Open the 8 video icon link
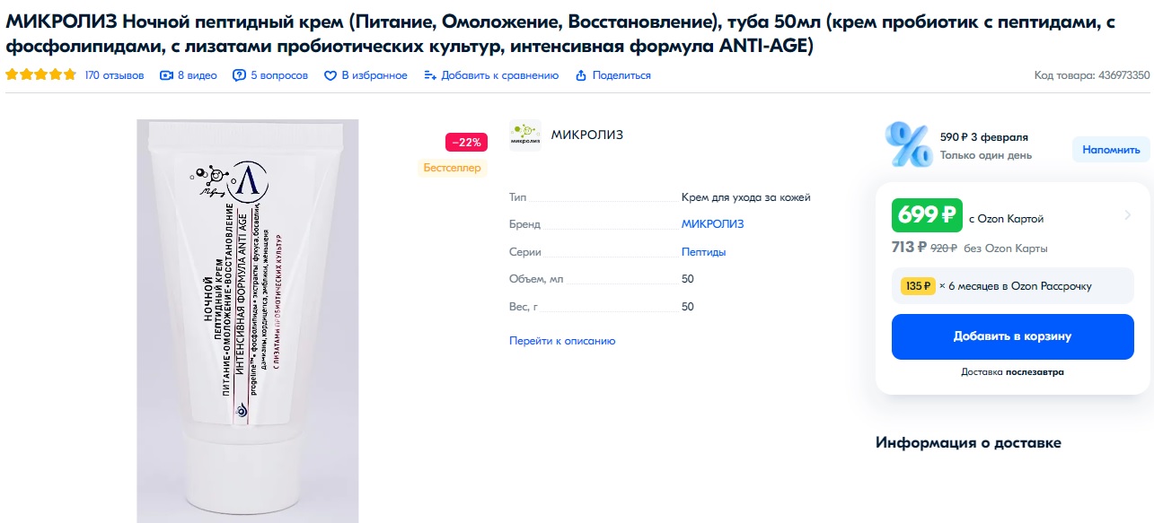The height and width of the screenshot is (523, 1154). [166, 75]
